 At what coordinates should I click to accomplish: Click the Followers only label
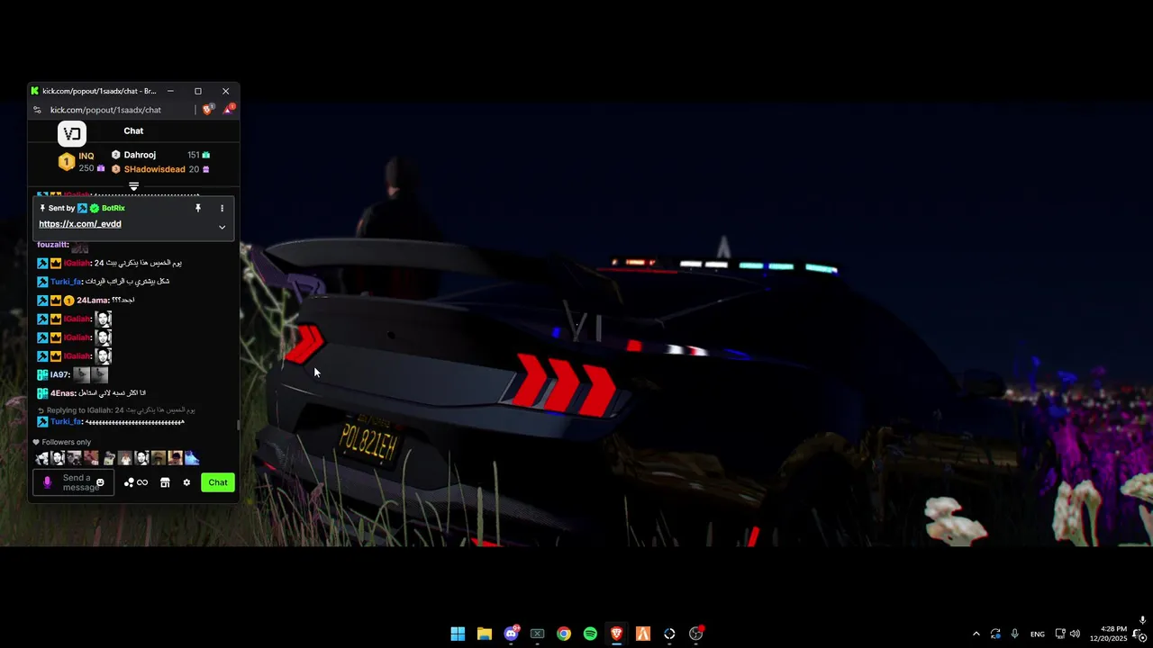[67, 442]
